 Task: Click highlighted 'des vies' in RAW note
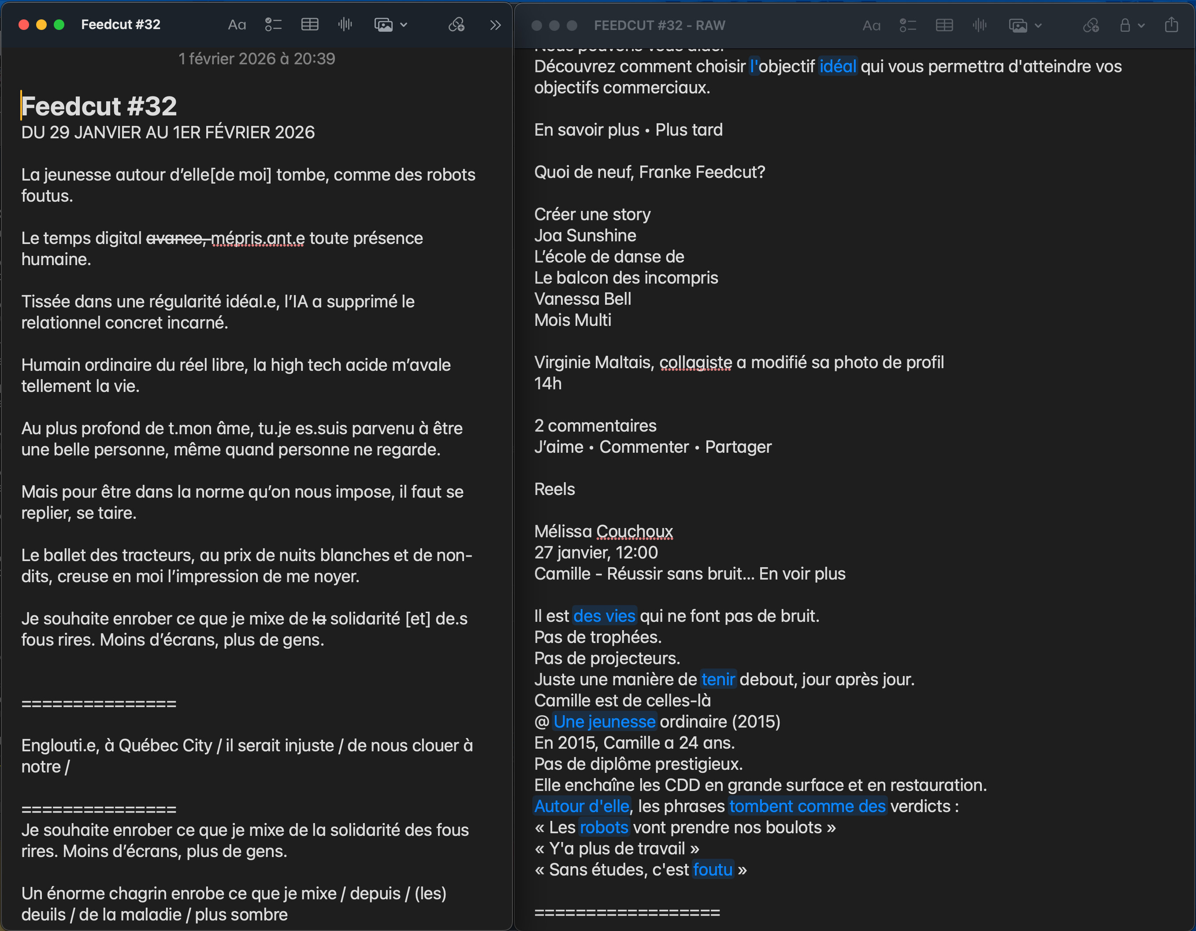pyautogui.click(x=604, y=616)
